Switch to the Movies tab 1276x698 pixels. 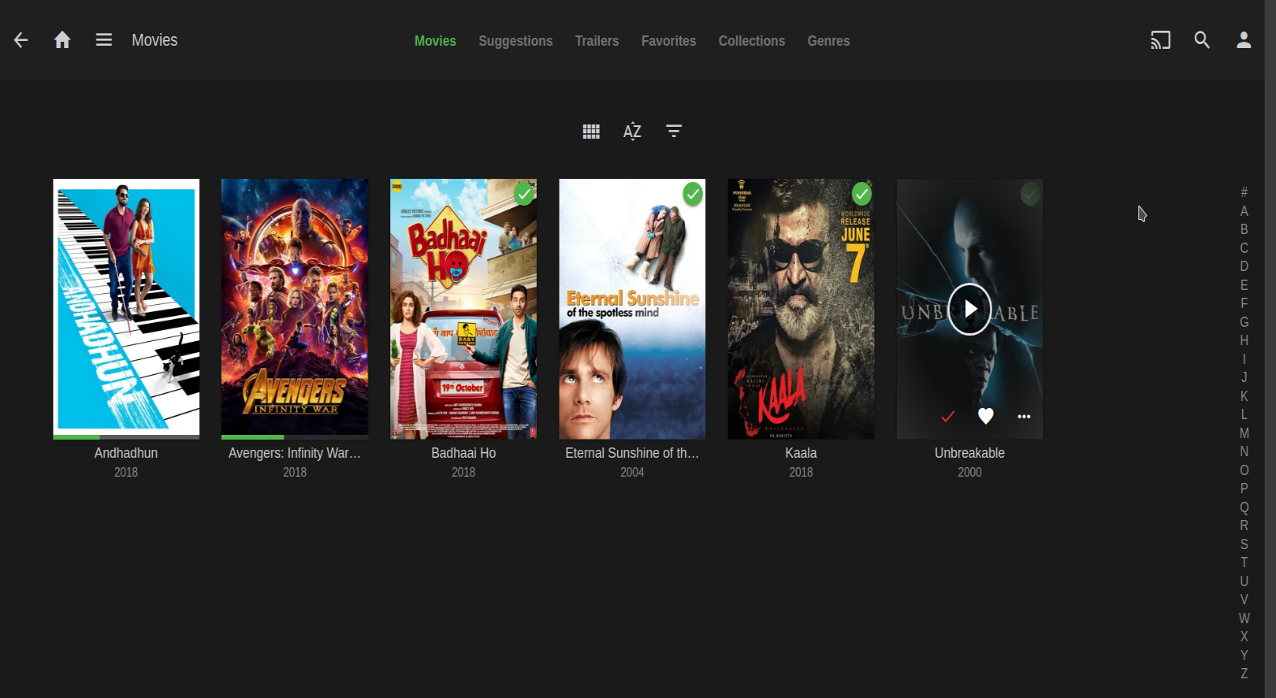click(435, 41)
